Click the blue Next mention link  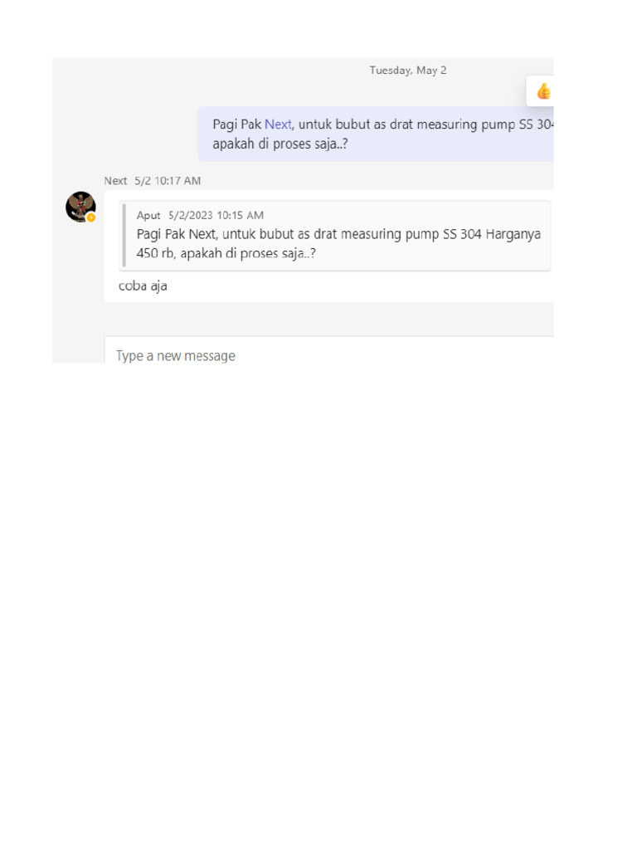pyautogui.click(x=278, y=125)
